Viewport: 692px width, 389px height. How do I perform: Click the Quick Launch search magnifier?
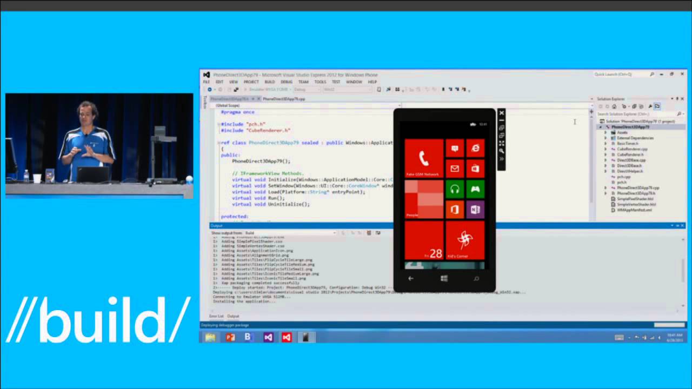point(652,75)
